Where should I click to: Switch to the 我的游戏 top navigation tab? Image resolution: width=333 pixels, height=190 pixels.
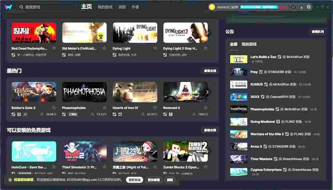pos(105,7)
